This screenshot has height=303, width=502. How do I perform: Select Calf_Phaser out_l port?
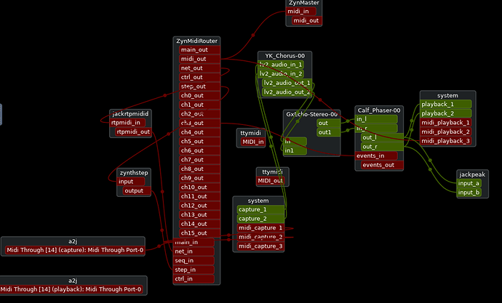(x=382, y=138)
